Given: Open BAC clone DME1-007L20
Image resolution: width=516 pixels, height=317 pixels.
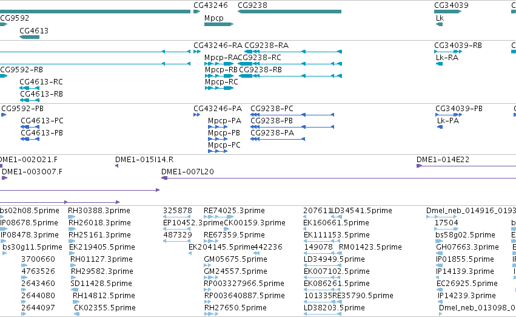Looking at the screenshot, I should 187,172.
